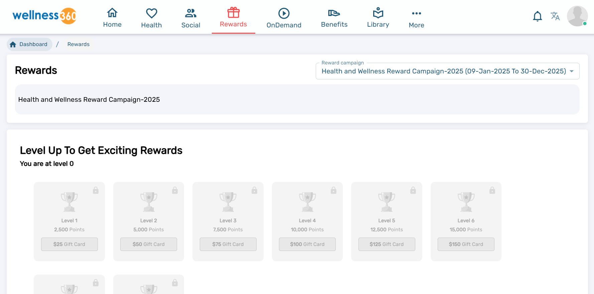The width and height of the screenshot is (594, 294).
Task: Click the "12,500 Points" text
Action: (387, 230)
